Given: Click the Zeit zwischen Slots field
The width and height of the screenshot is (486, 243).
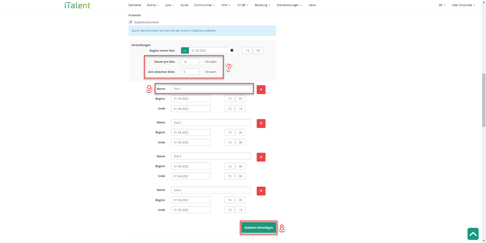Looking at the screenshot, I should click(190, 72).
